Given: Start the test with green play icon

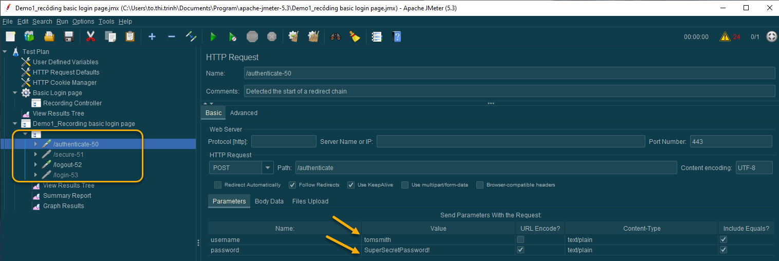Looking at the screenshot, I should click(213, 36).
